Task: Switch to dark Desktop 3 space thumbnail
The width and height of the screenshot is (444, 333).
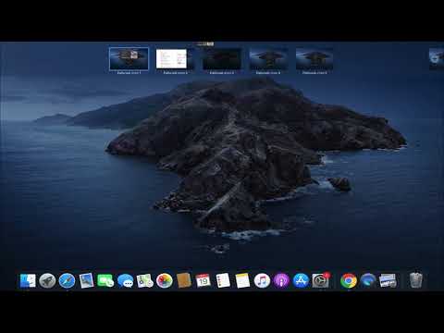Action: (x=222, y=58)
